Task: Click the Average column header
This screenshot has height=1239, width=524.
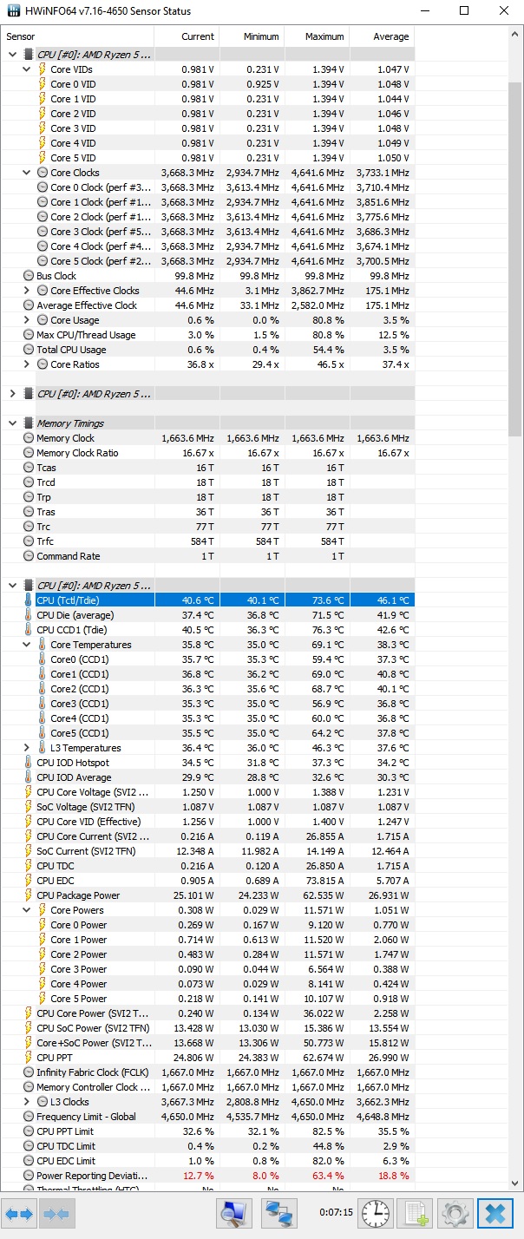Action: click(382, 36)
